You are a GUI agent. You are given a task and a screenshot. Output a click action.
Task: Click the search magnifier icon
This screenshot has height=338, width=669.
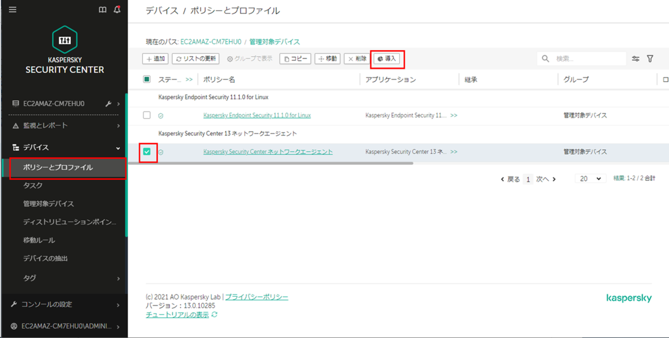[x=546, y=58]
